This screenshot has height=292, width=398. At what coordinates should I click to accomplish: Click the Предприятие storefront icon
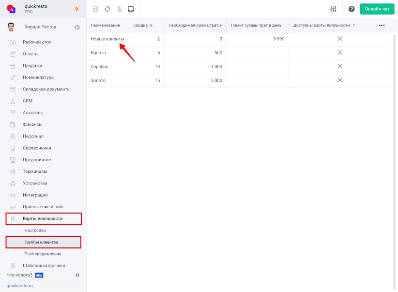point(13,160)
